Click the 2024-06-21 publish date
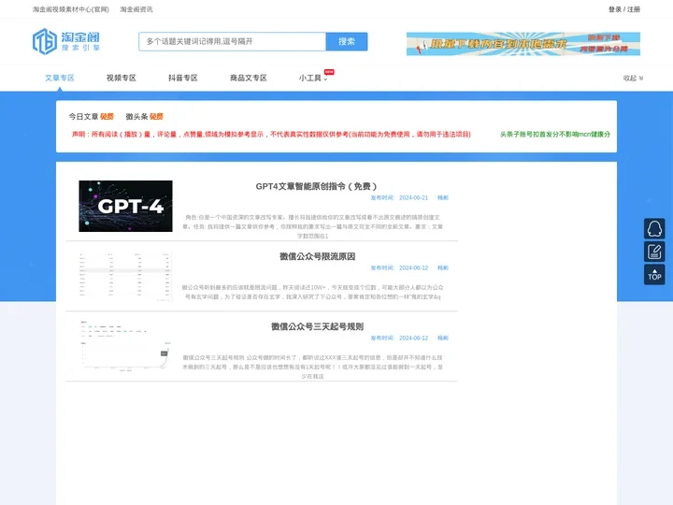The width and height of the screenshot is (673, 505). coord(413,197)
